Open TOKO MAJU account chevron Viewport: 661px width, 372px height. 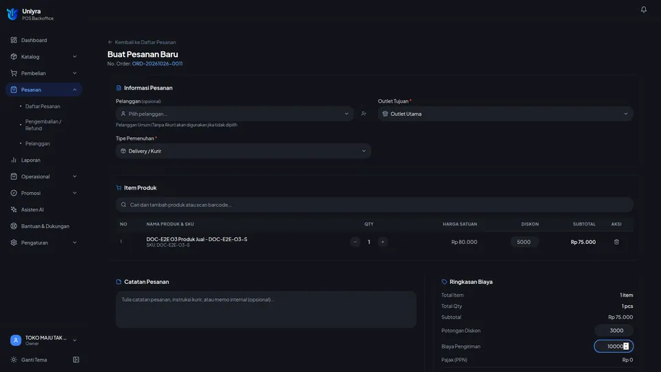click(x=74, y=340)
